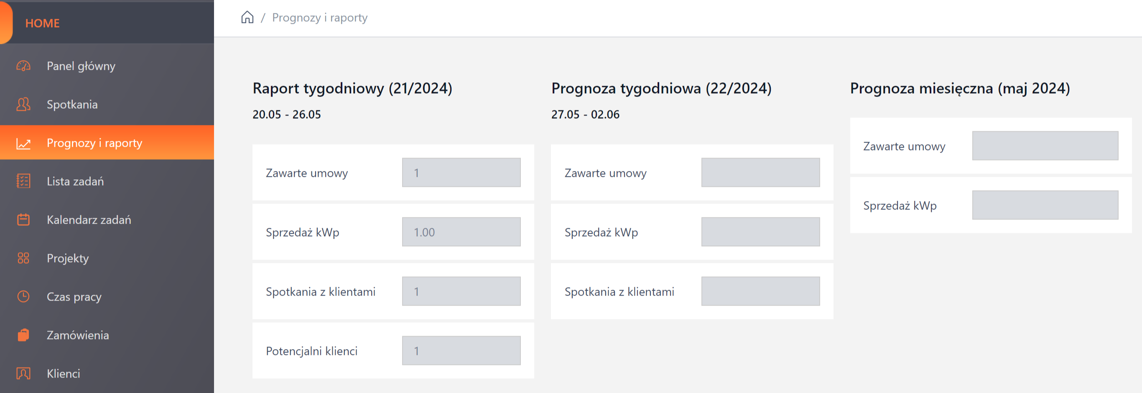Viewport: 1142px width, 393px height.
Task: Click the Zamówienia clipboard icon
Action: click(23, 335)
